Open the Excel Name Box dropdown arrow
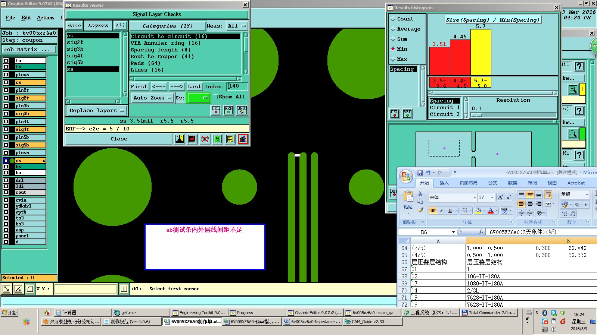This screenshot has width=597, height=335. [453, 232]
